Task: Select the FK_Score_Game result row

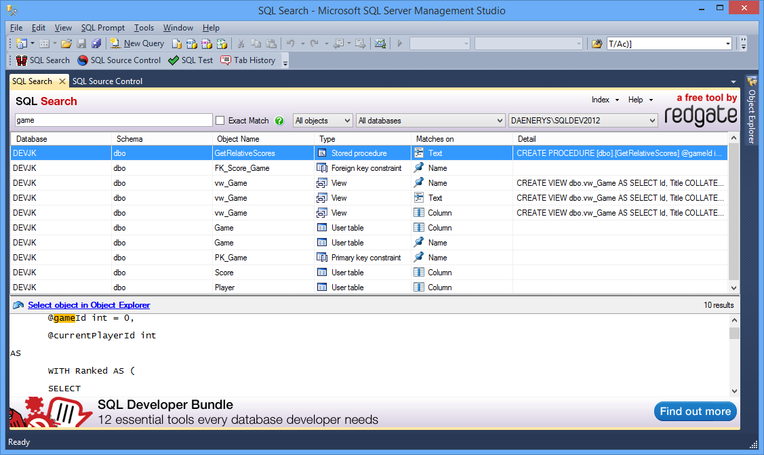Action: click(369, 168)
